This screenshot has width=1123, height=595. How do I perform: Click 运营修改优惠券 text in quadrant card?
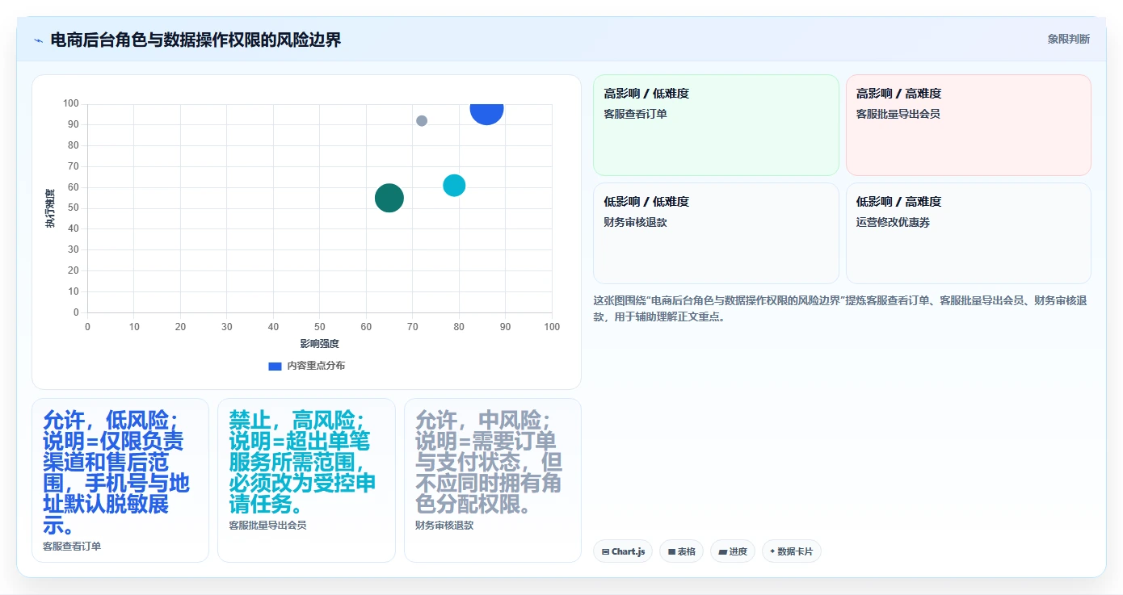click(893, 222)
